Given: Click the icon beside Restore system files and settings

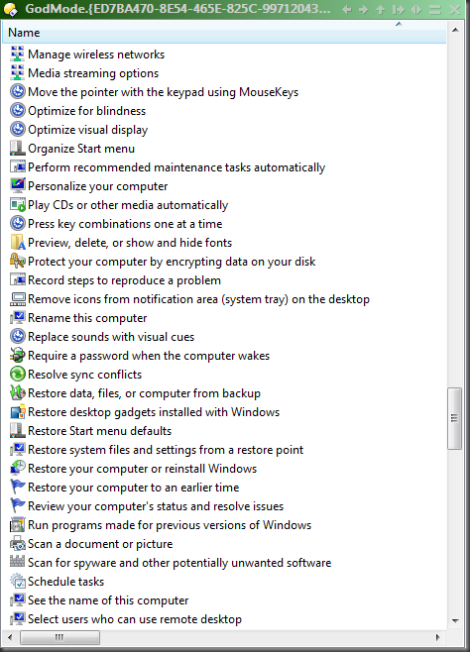Looking at the screenshot, I should [18, 450].
